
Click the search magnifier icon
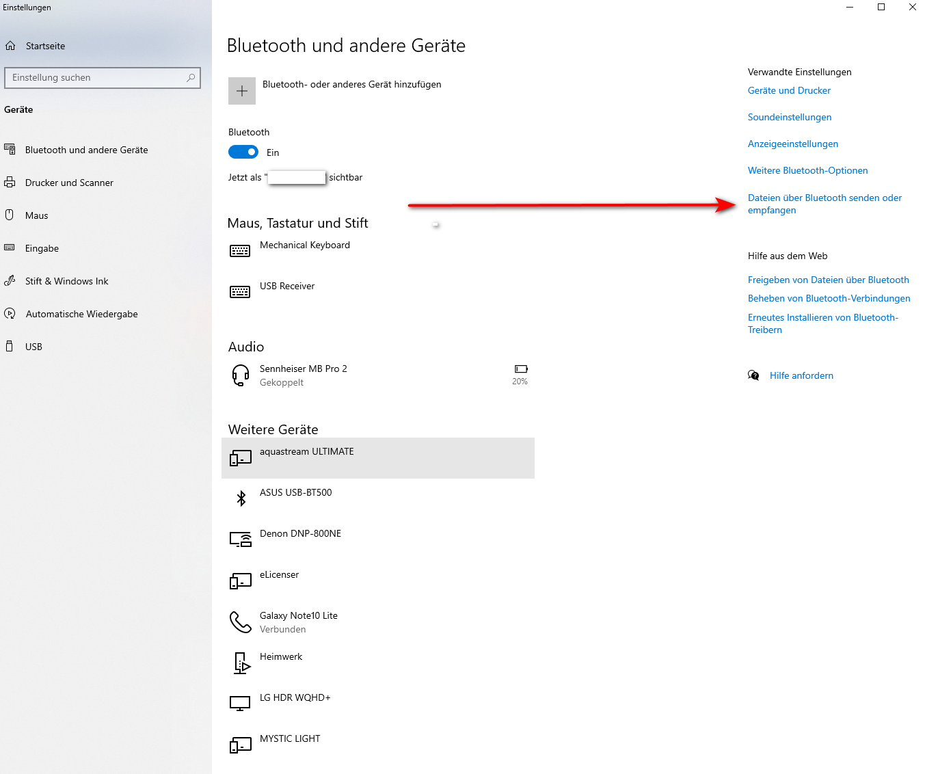tap(191, 78)
